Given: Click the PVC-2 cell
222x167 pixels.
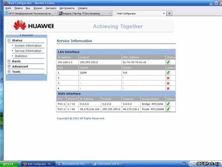Looking at the screenshot, I should pyautogui.click(x=61, y=109).
